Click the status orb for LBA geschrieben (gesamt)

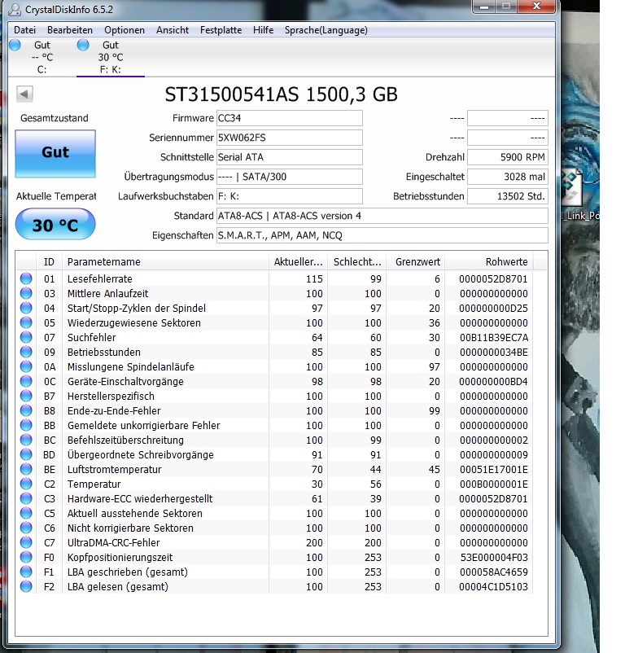[26, 572]
